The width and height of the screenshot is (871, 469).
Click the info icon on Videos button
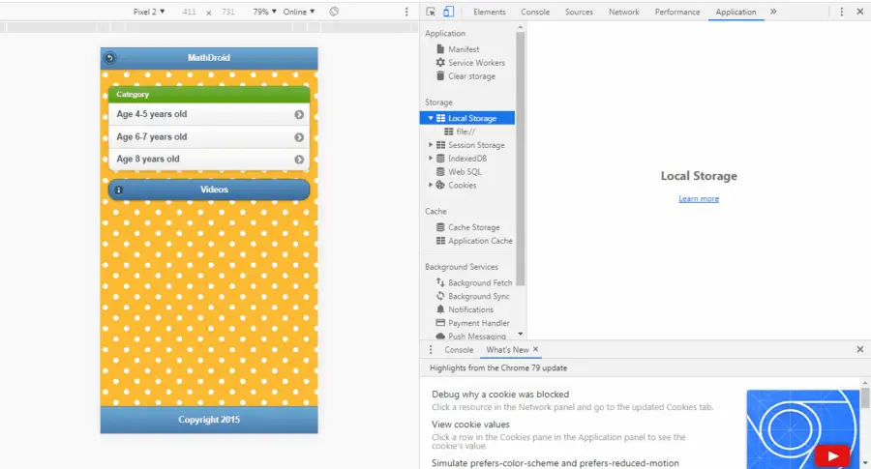click(118, 190)
